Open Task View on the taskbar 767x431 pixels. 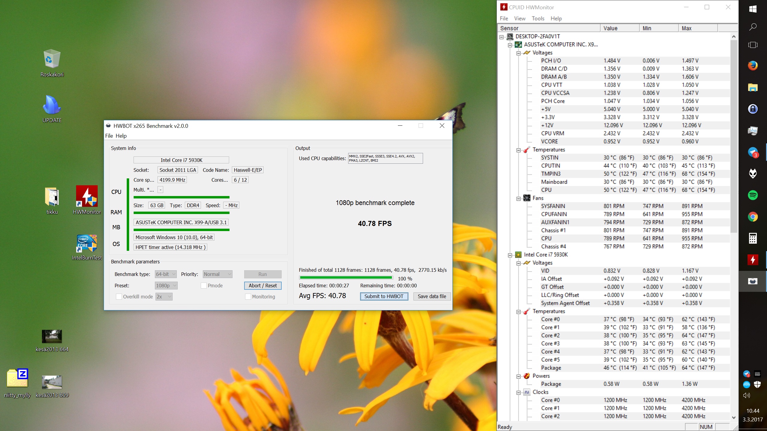tap(753, 45)
